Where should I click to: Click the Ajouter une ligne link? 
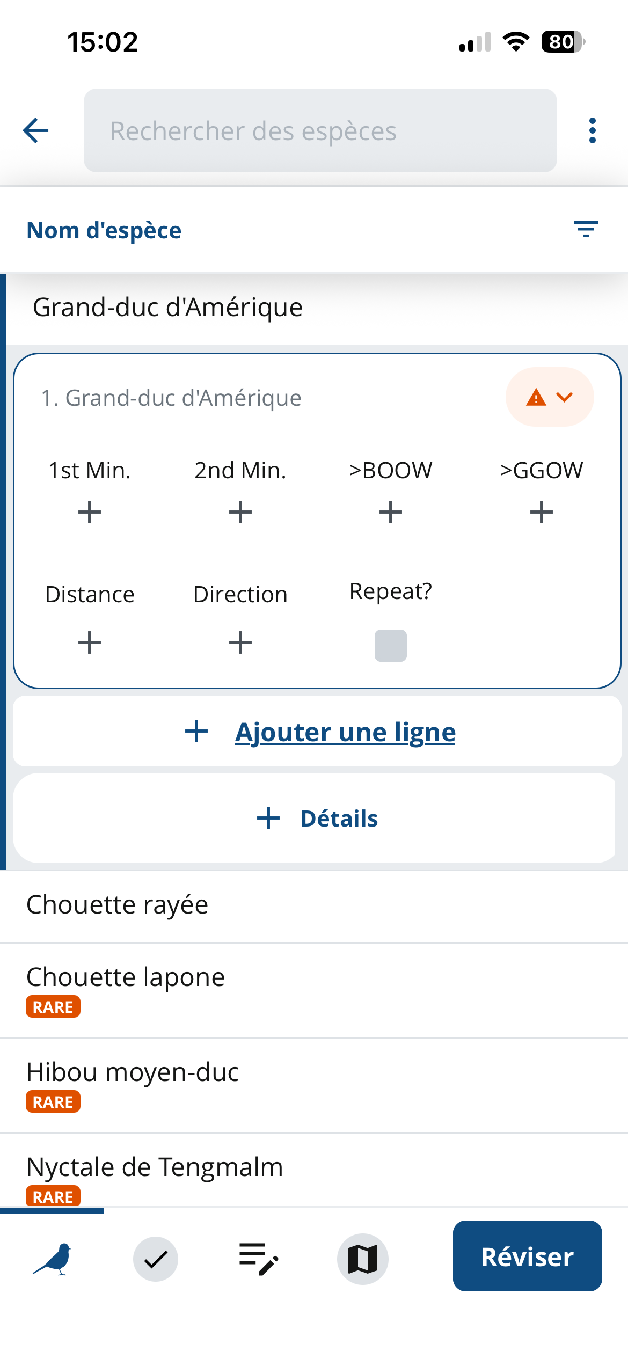point(345,732)
